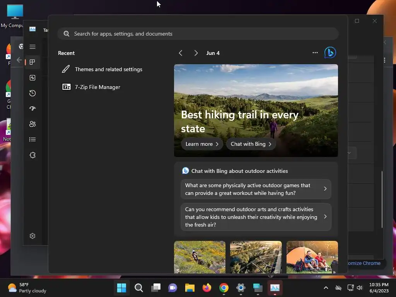The width and height of the screenshot is (396, 297).
Task: Select Services page in Task Manager sidebar
Action: (x=32, y=155)
